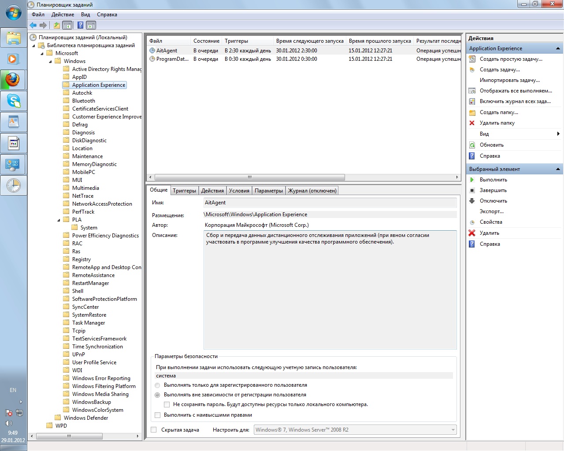Collapse the PLA tree node
Viewport: 564px width, 451px height.
tap(59, 220)
